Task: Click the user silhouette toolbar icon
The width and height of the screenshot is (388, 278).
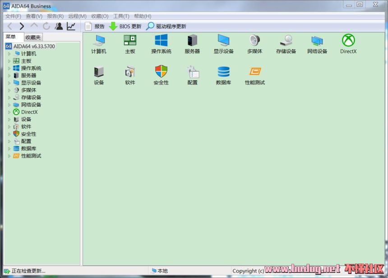Action: coord(59,26)
